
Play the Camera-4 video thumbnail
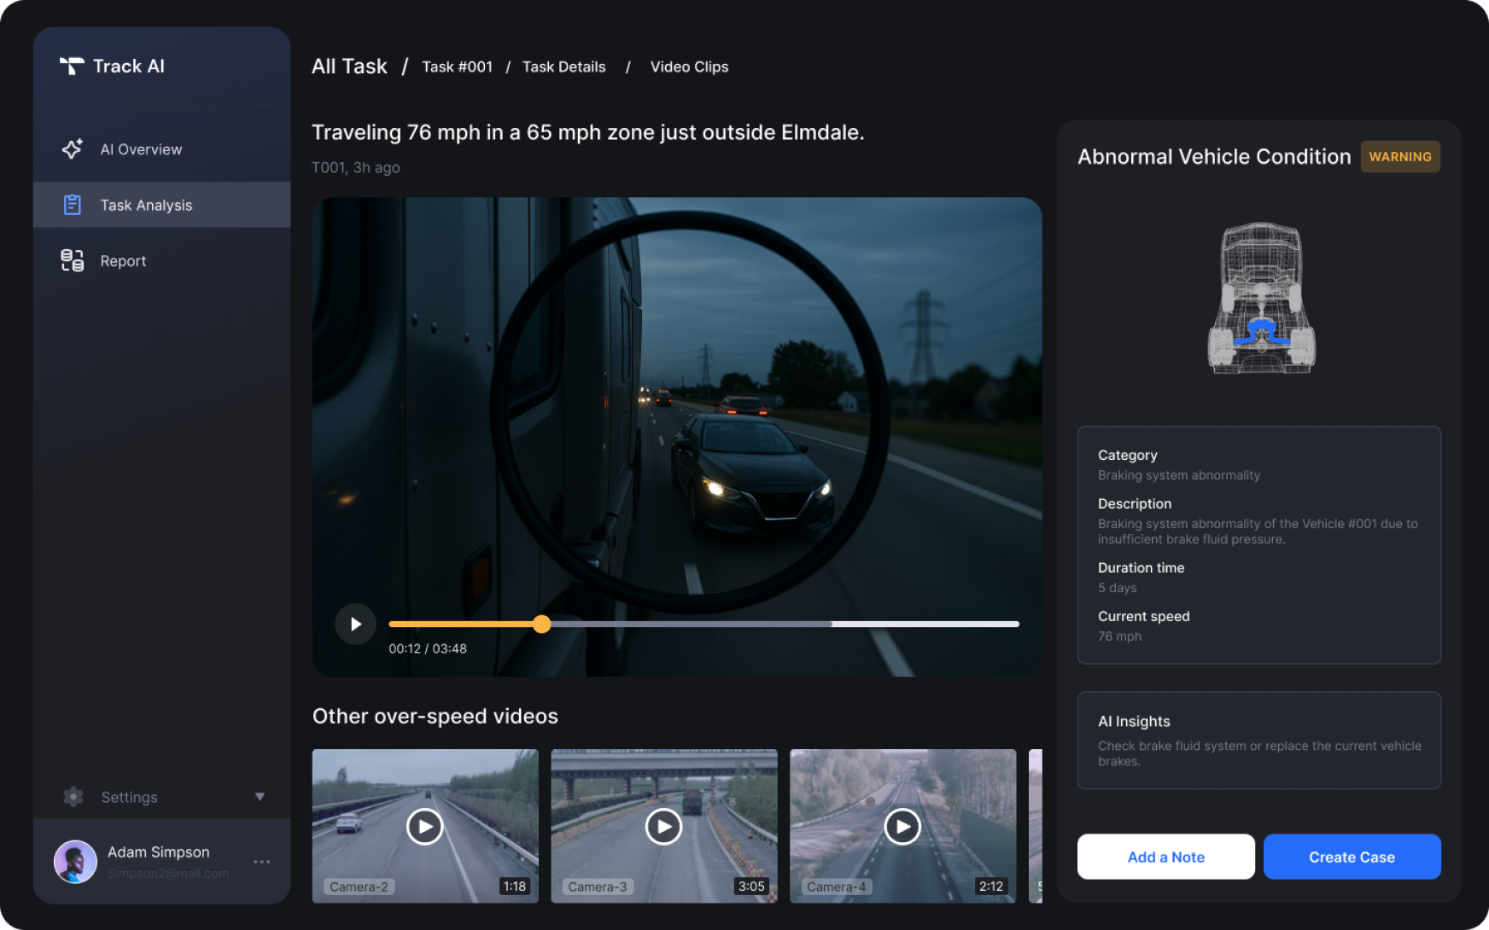[x=902, y=826]
